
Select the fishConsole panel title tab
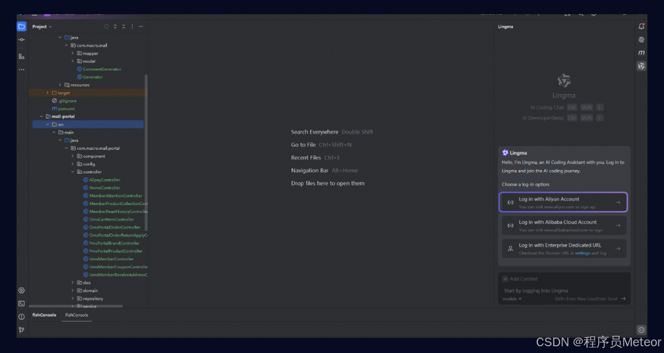tap(44, 315)
